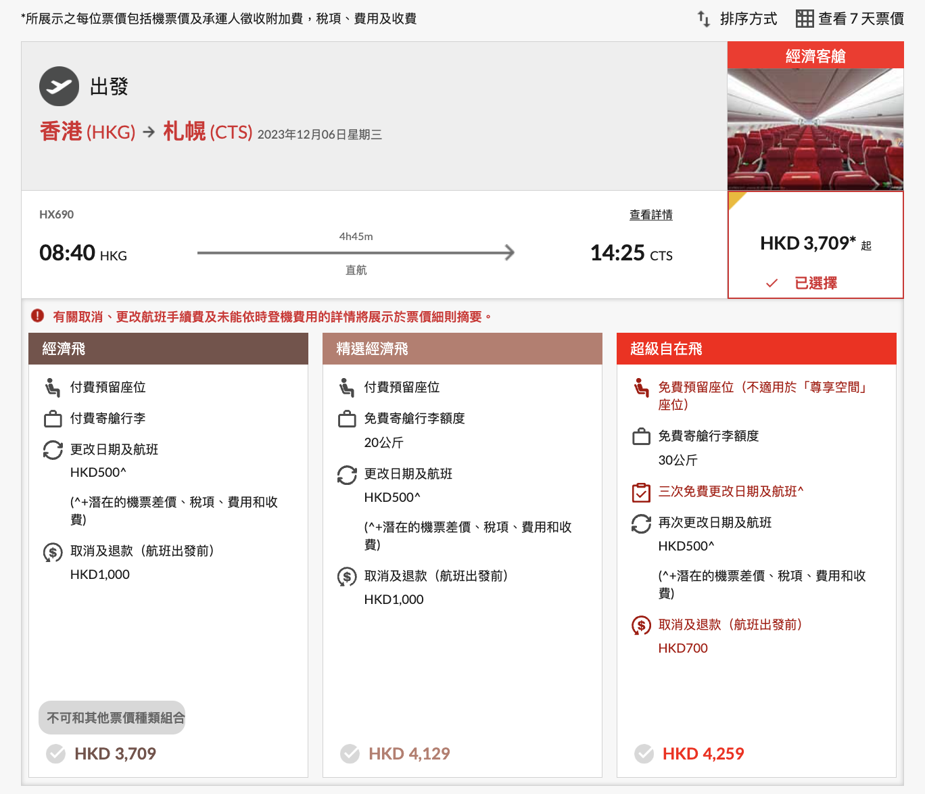The width and height of the screenshot is (925, 794).
Task: Click the HKD 3,709* 起 price
Action: click(815, 243)
